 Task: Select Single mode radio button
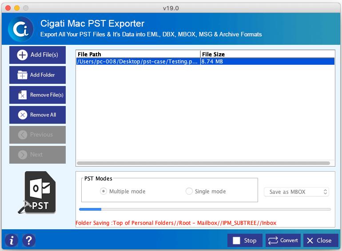pyautogui.click(x=189, y=191)
